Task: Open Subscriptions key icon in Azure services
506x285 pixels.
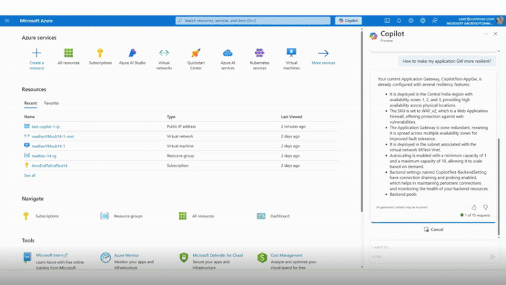Action: 100,53
